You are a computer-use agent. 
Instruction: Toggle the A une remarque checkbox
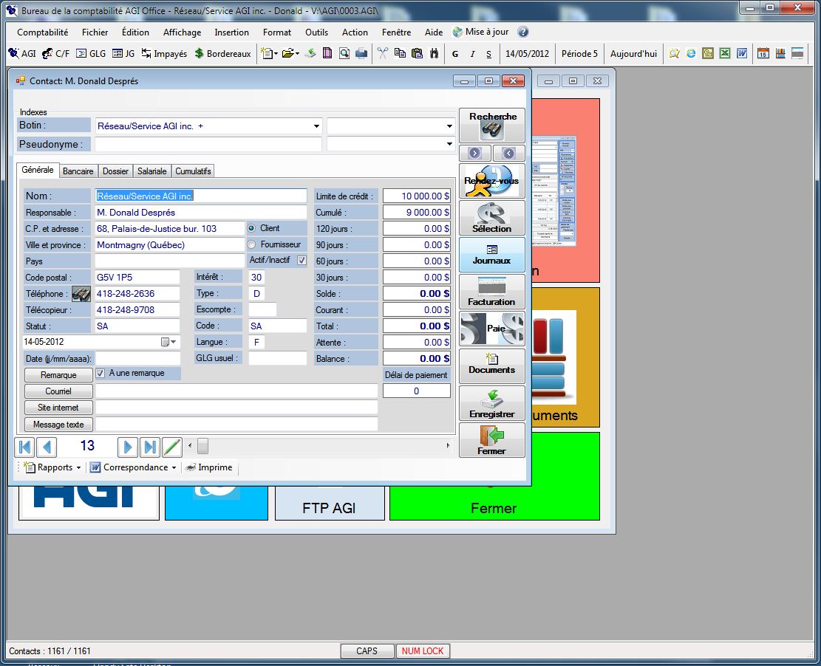[101, 373]
